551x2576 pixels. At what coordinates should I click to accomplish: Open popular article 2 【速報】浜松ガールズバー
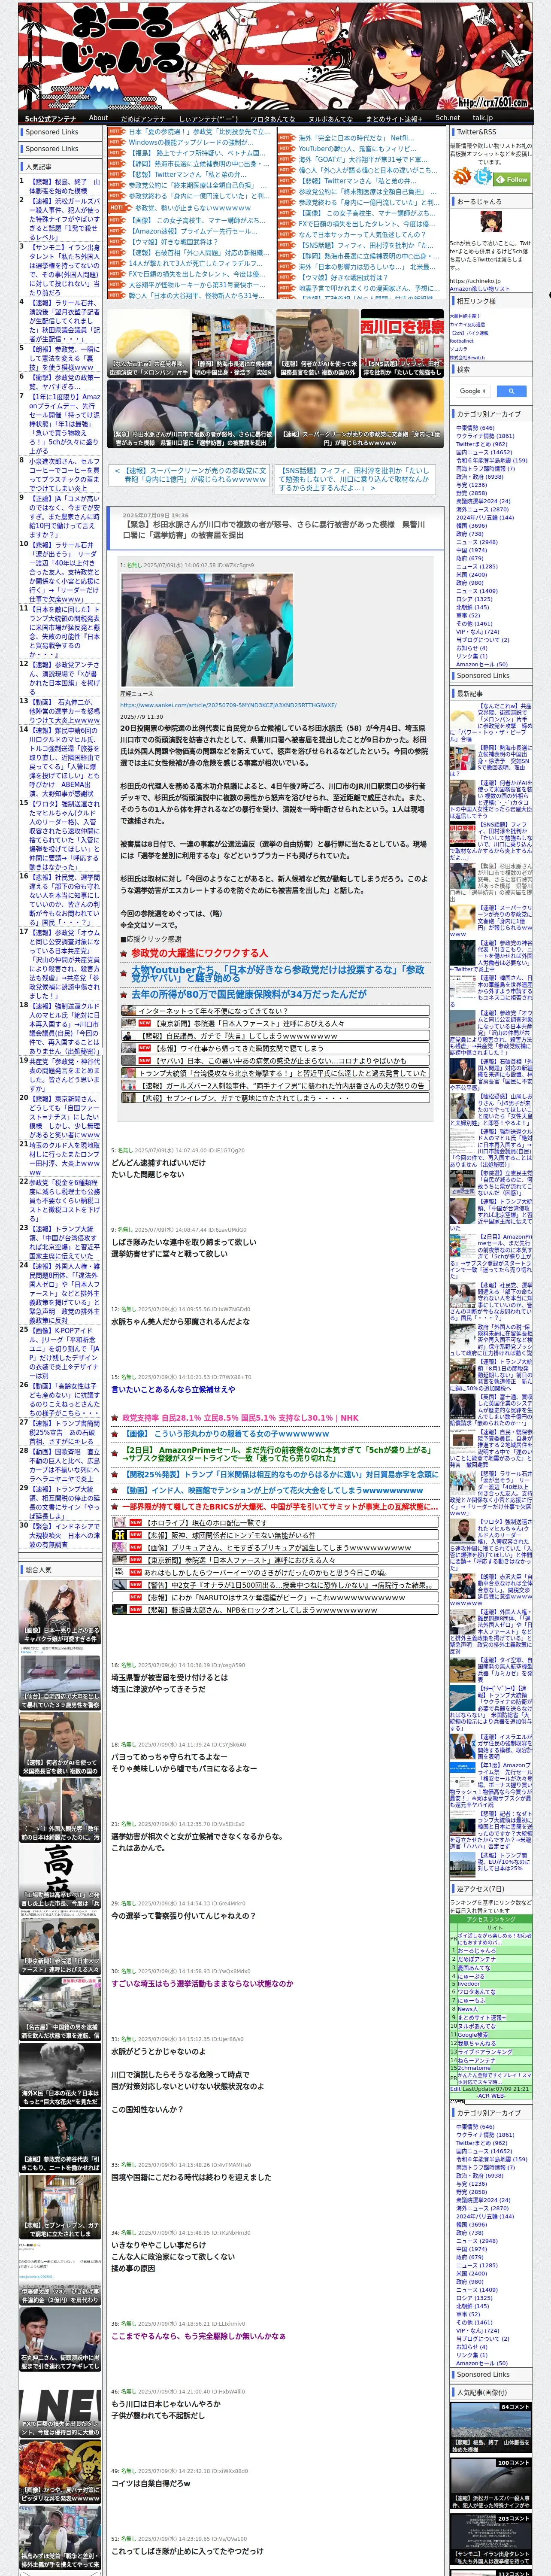click(x=64, y=219)
